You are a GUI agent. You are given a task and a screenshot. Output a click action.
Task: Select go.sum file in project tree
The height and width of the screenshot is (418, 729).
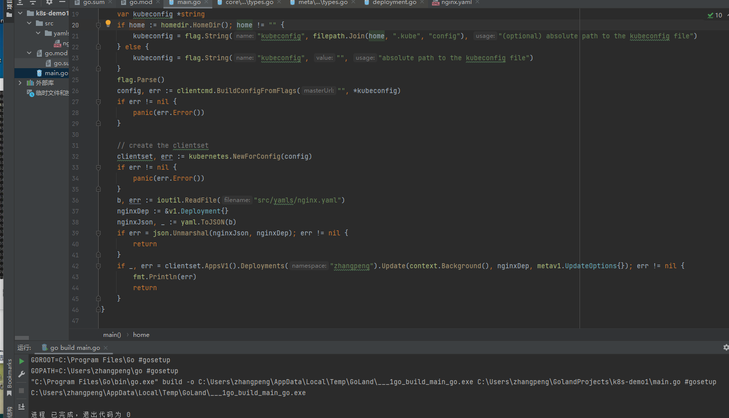click(x=42, y=63)
